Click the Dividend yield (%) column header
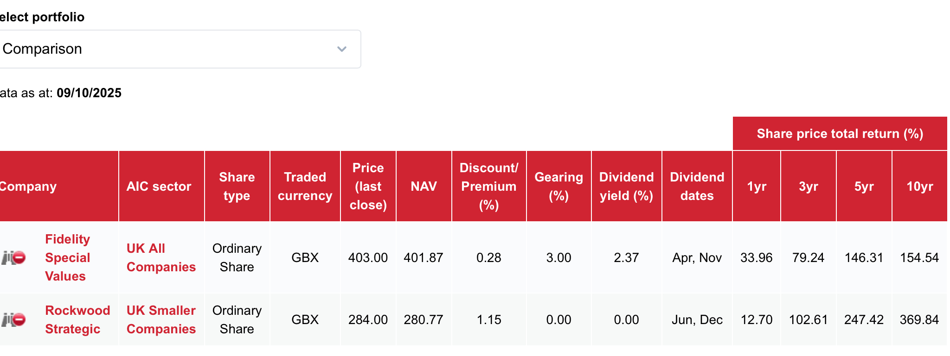The image size is (950, 356). click(x=627, y=186)
